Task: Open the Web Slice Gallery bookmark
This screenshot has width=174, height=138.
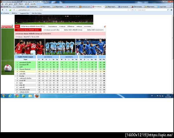Action: (35, 13)
